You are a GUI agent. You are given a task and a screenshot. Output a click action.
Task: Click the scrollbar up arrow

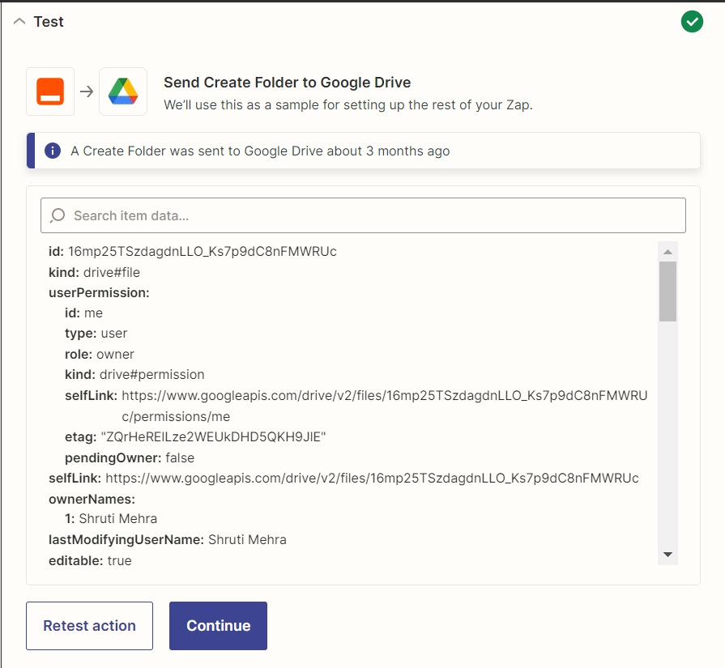click(x=667, y=252)
